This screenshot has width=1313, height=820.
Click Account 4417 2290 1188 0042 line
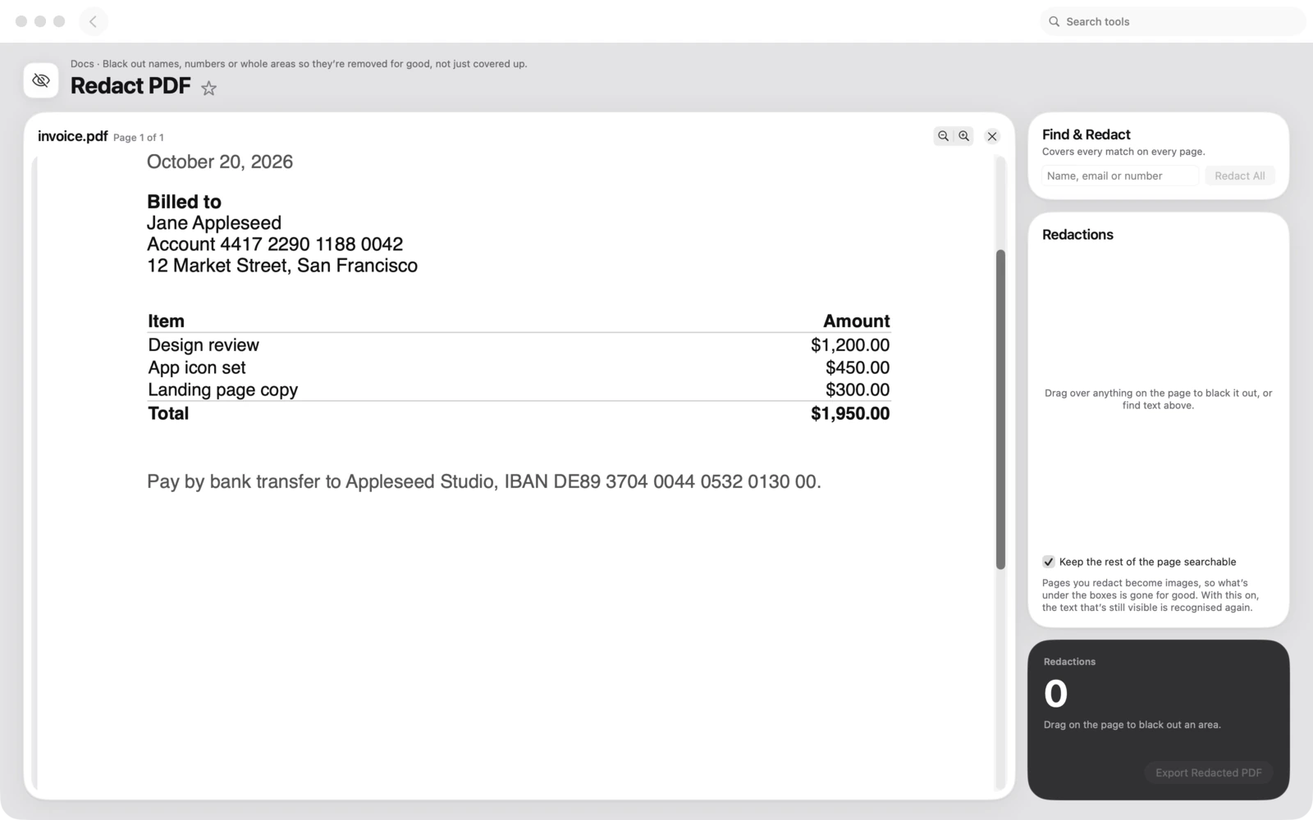pyautogui.click(x=275, y=244)
